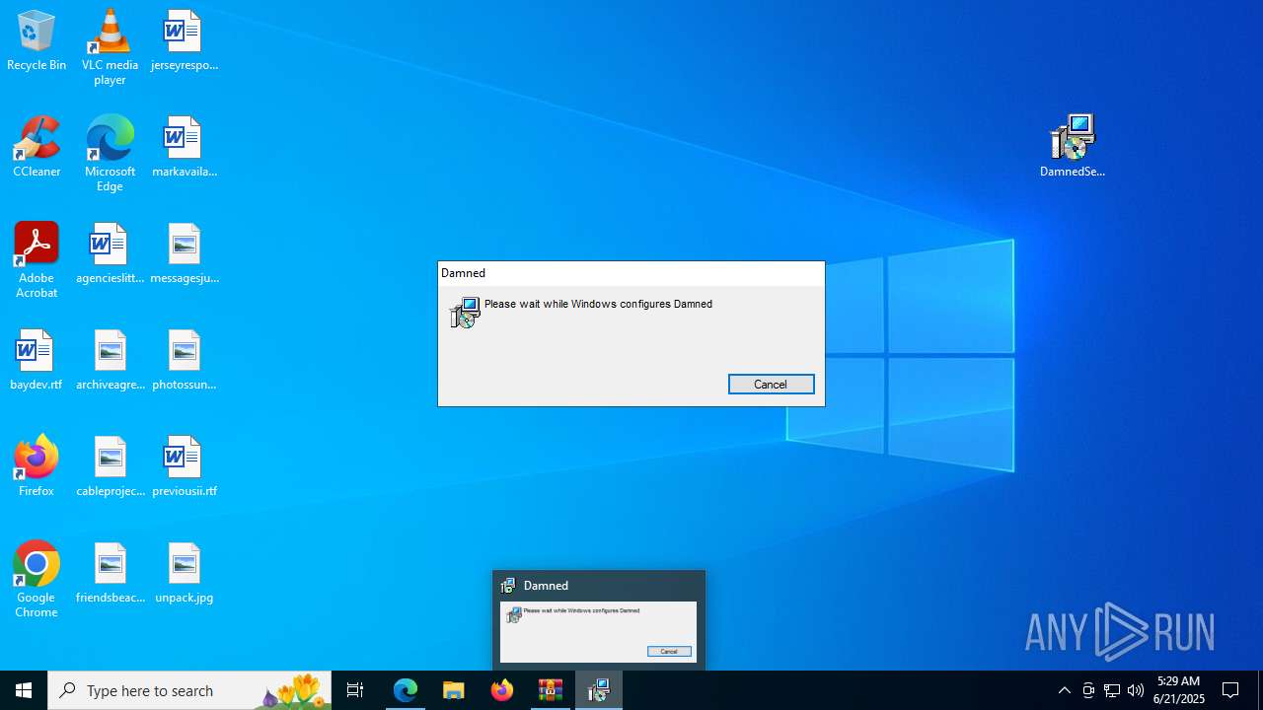
Task: Launch Google Chrome desktop shortcut
Action: [x=37, y=580]
